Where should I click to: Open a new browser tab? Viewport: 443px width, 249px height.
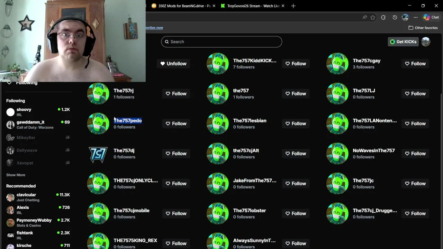[x=293, y=6]
